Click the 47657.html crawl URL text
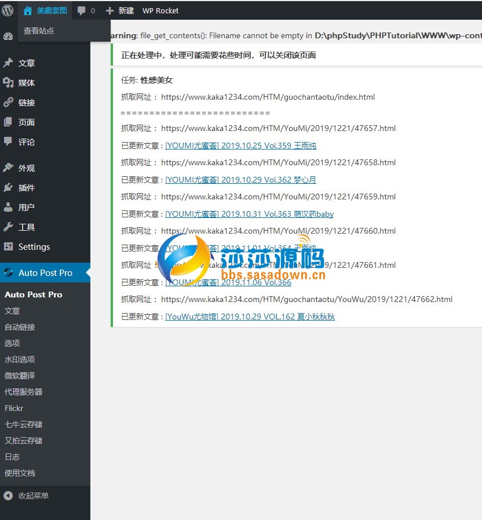 pos(278,128)
